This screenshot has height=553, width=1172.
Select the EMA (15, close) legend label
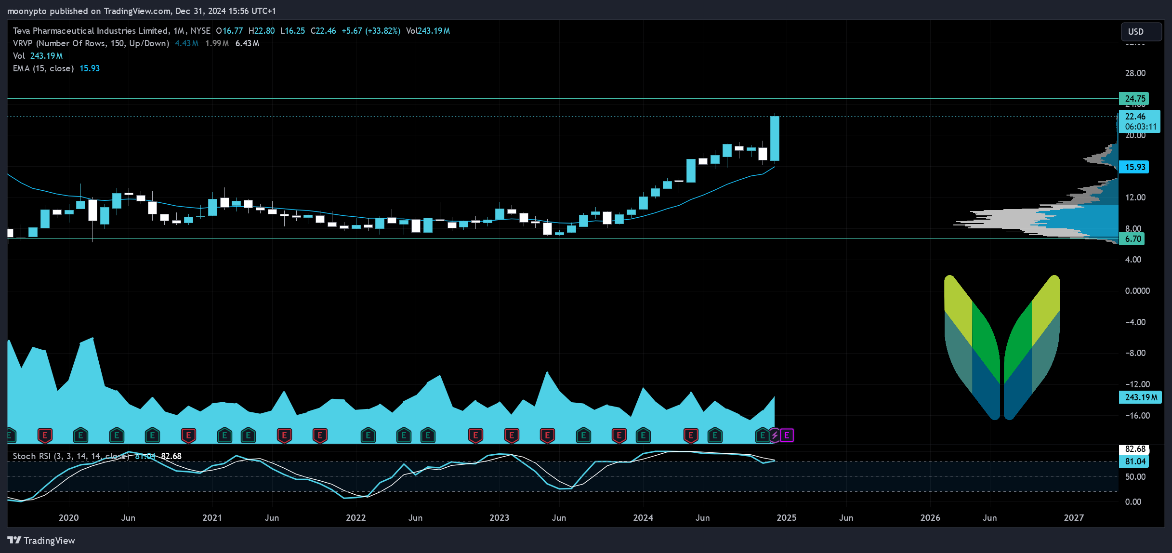coord(43,68)
